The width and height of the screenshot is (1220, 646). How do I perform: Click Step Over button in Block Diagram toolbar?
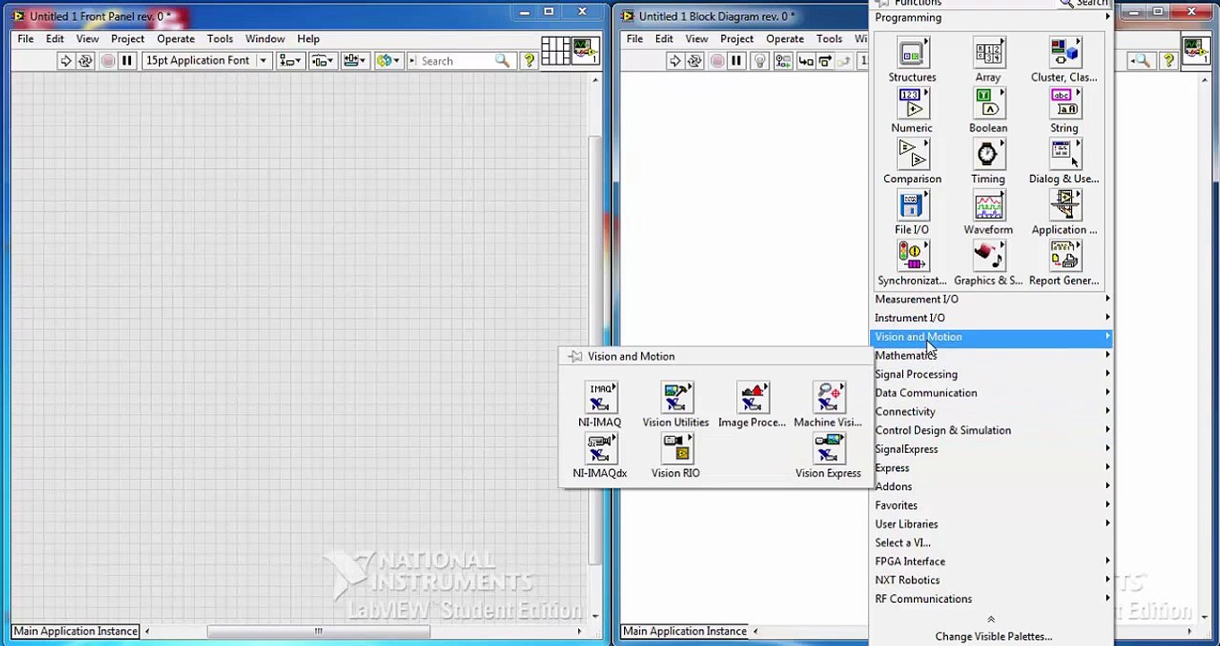(827, 61)
